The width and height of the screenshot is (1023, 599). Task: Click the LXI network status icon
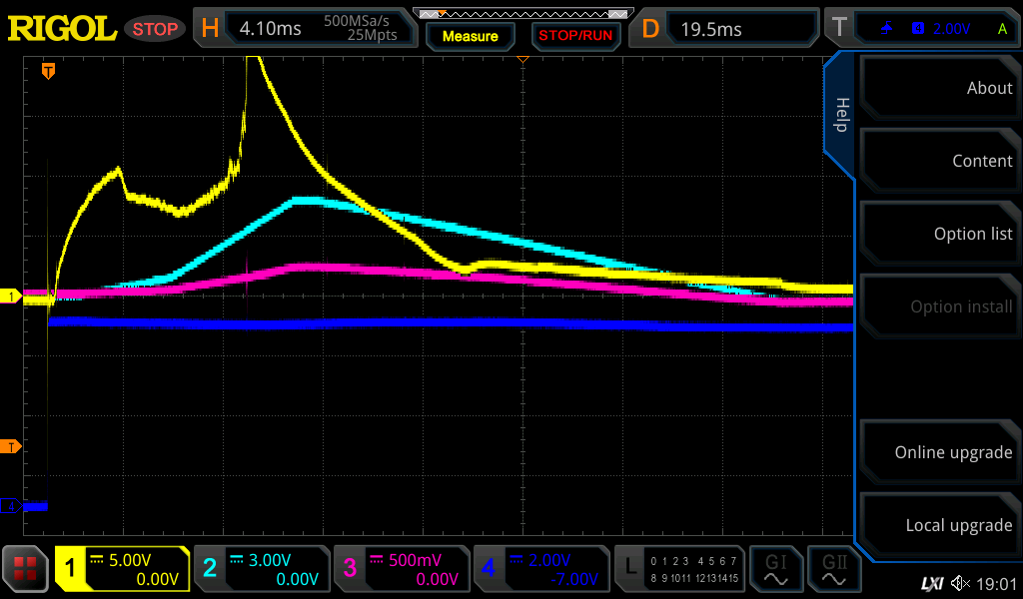(931, 583)
